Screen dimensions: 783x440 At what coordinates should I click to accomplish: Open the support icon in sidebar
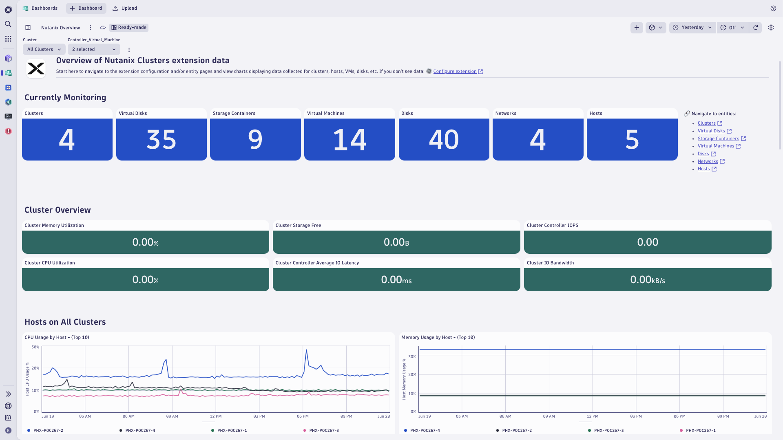pos(8,406)
